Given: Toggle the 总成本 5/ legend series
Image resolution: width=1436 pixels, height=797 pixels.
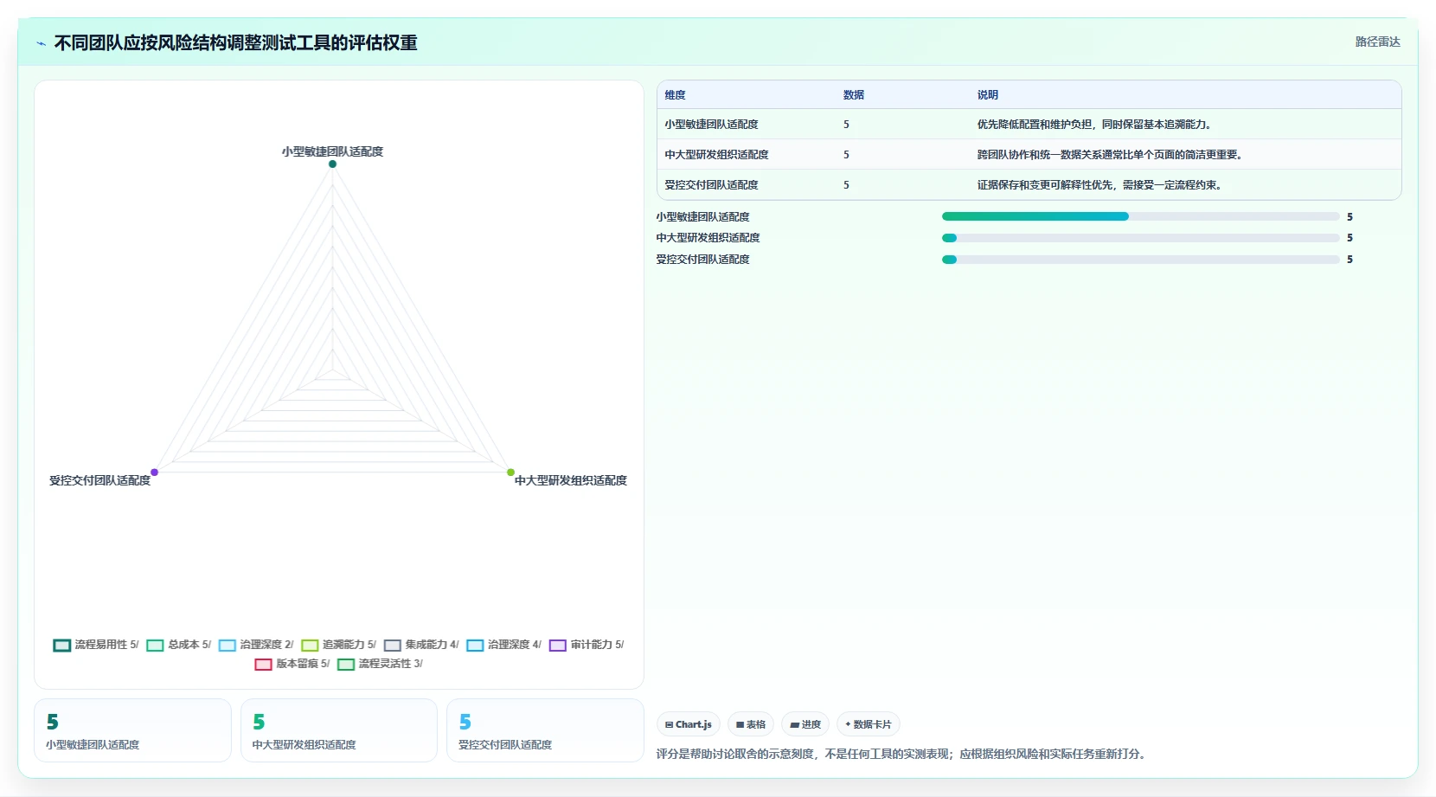Looking at the screenshot, I should 179,645.
